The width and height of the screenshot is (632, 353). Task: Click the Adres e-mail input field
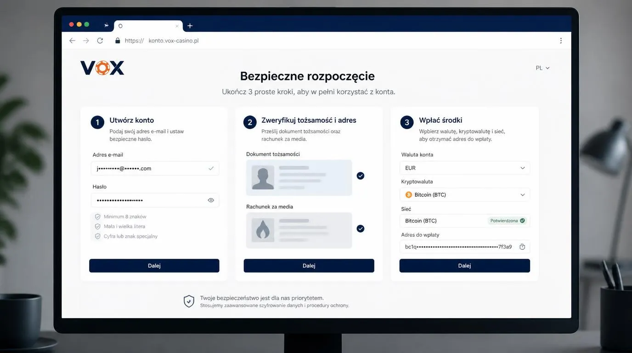pyautogui.click(x=155, y=168)
